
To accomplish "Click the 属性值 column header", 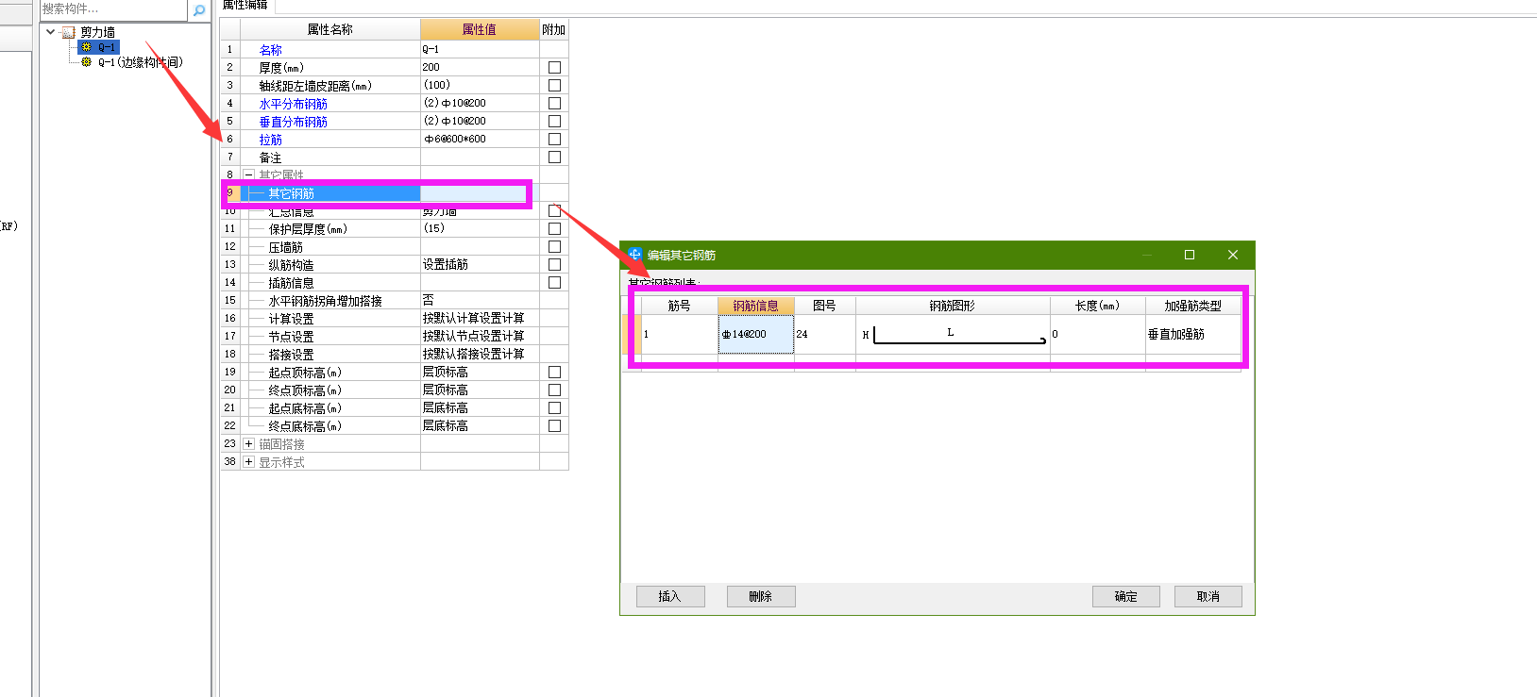I will 480,30.
